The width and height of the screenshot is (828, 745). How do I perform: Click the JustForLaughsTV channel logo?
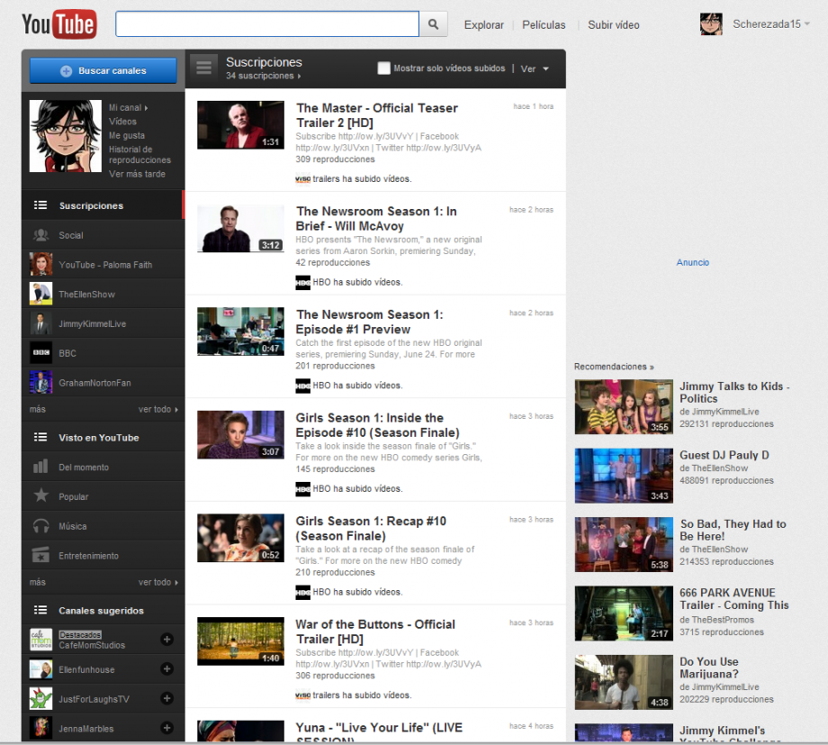[x=40, y=698]
